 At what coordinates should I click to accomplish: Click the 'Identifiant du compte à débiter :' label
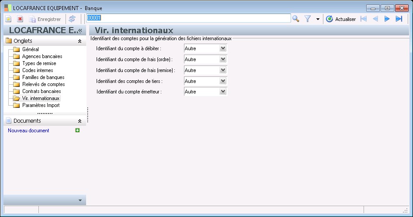(128, 48)
